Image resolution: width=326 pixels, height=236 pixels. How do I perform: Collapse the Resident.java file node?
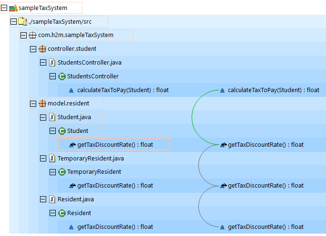(43, 199)
